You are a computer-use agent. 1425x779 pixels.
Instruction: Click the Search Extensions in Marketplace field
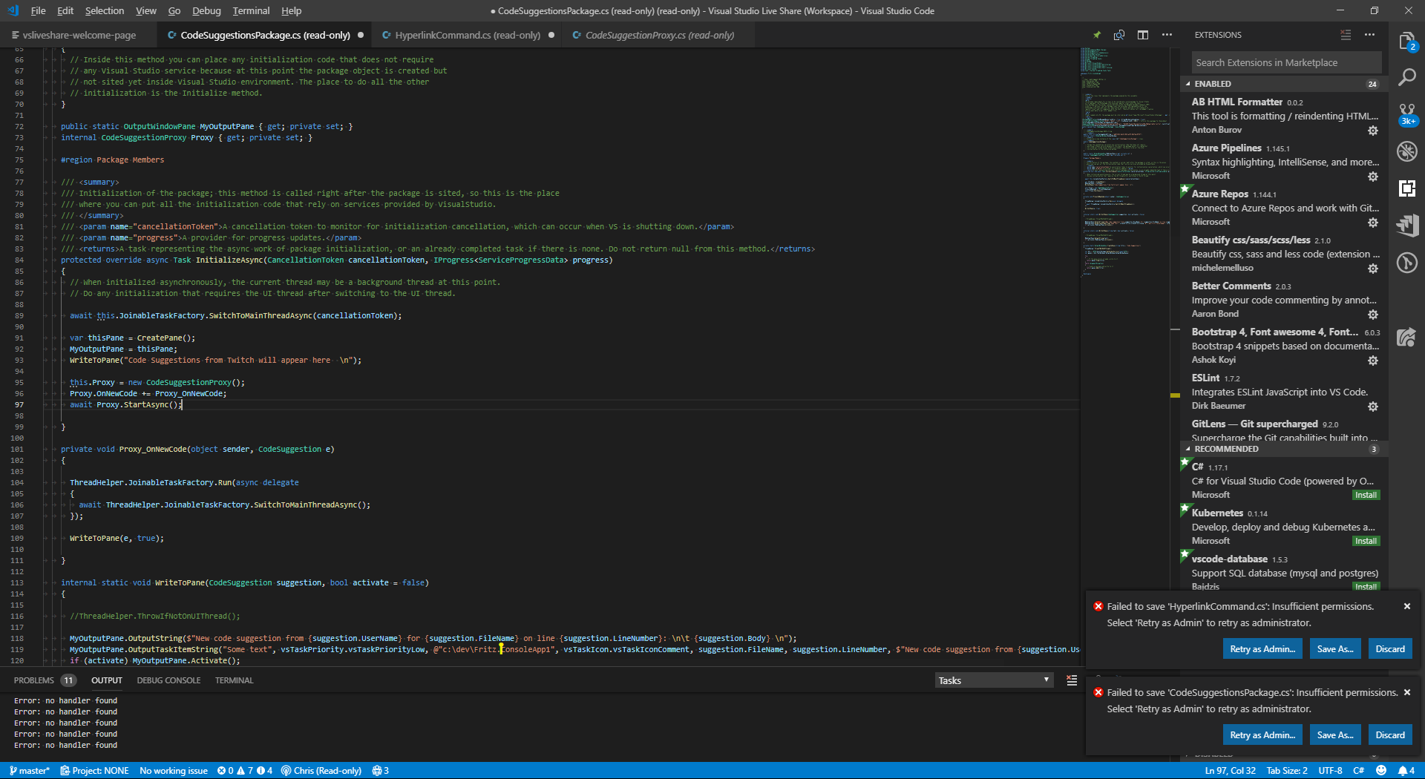(x=1285, y=62)
